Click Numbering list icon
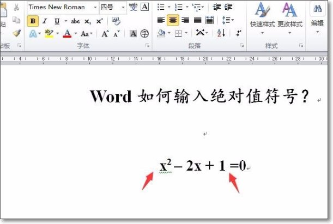The width and height of the screenshot is (333, 224). click(179, 7)
